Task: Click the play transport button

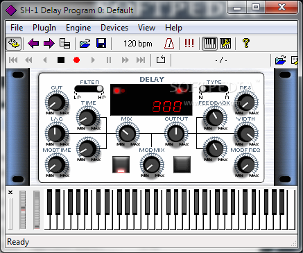Action: (93, 60)
